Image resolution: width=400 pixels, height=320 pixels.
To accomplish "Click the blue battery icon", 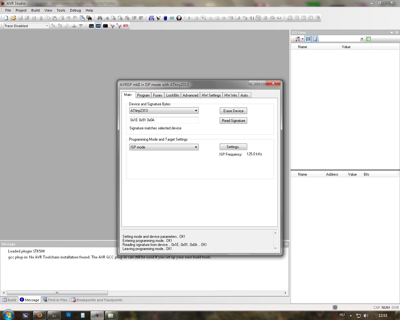I will click(x=165, y=18).
